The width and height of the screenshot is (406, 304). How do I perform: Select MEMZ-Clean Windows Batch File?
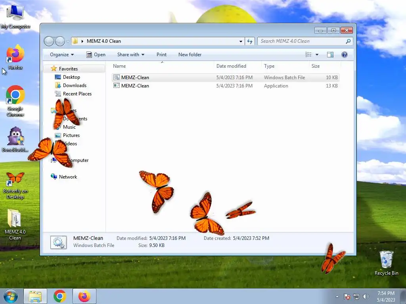coord(225,77)
